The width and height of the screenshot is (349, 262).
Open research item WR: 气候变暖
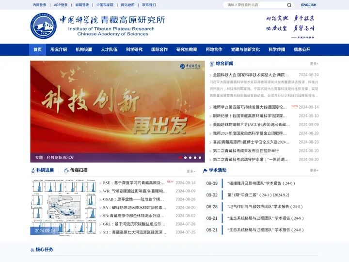pos(135,191)
